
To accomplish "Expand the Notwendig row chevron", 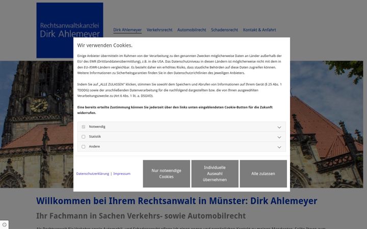I will [279, 127].
